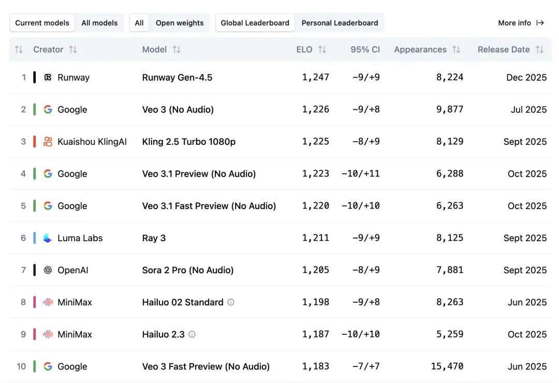Click the MiniMax logo beside Hailuo 02 Standard
Screen dimensions: 559x383
click(48, 302)
